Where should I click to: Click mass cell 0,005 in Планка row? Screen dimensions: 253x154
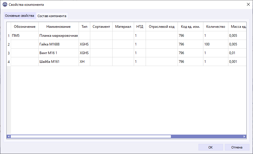(x=237, y=36)
